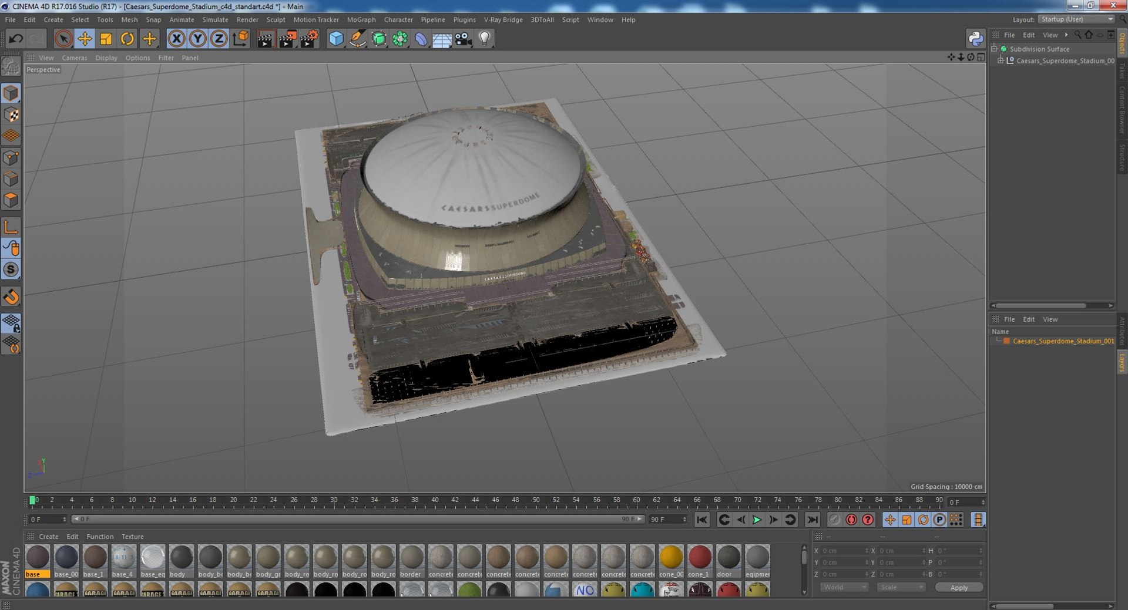Open the V-Ray Bridge menu
This screenshot has height=610, width=1128.
click(x=503, y=19)
